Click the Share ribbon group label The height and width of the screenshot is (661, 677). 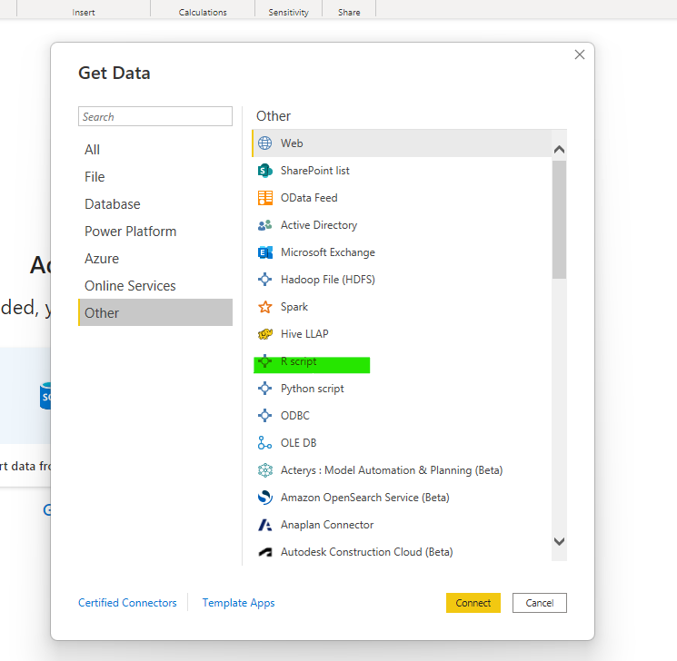(349, 13)
